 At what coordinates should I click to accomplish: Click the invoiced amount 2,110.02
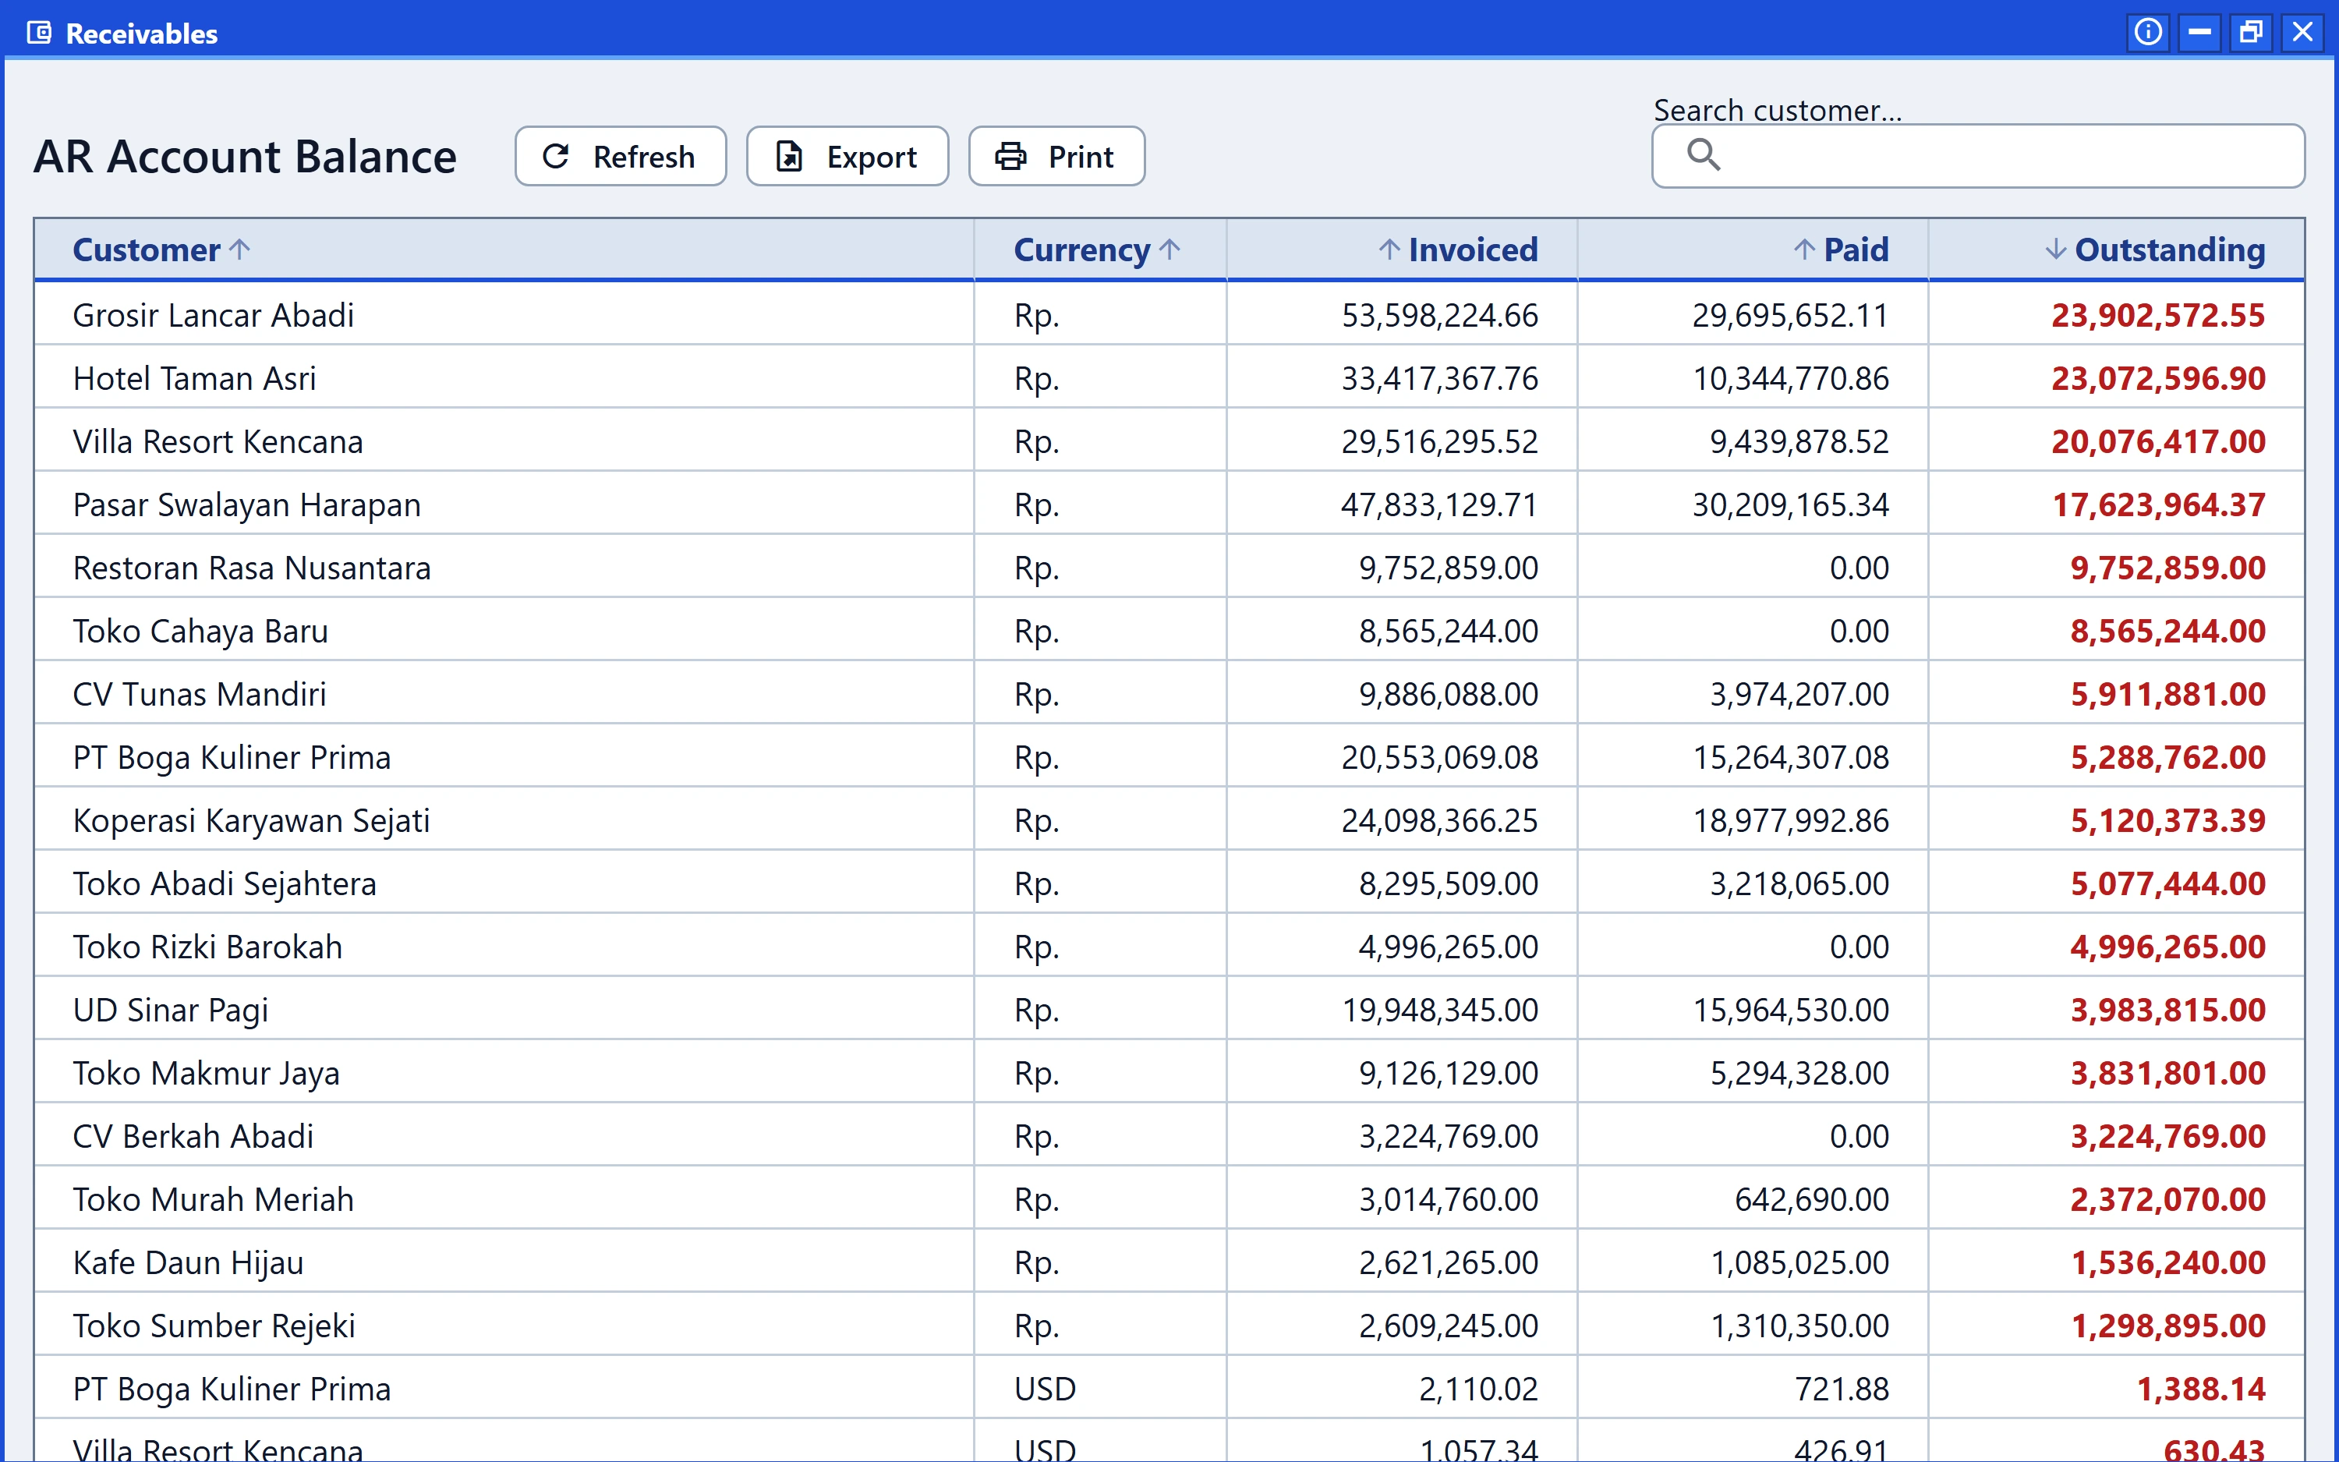pyautogui.click(x=1477, y=1389)
